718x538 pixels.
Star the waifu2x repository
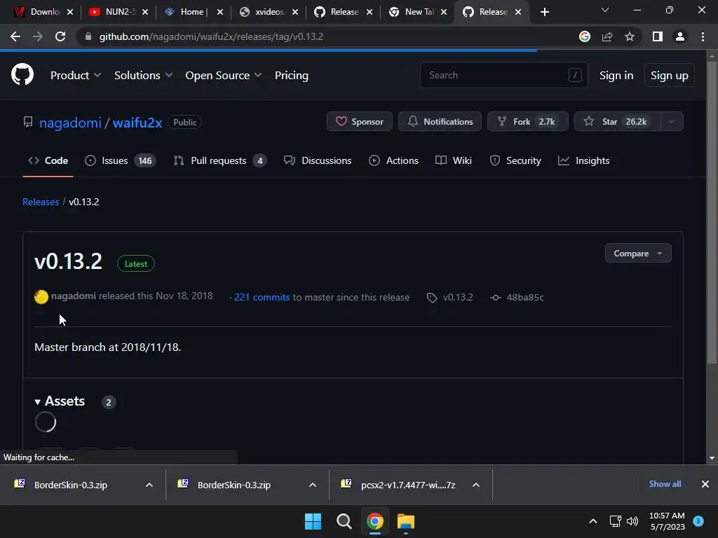click(617, 122)
